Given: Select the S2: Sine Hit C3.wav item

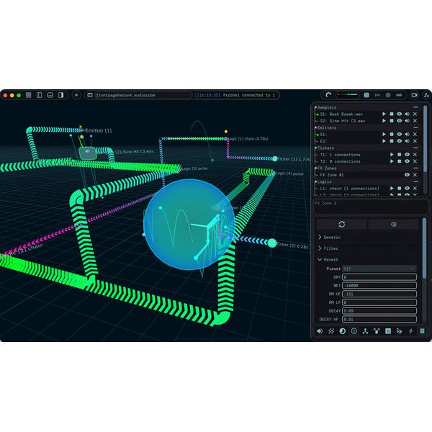Looking at the screenshot, I should (343, 121).
